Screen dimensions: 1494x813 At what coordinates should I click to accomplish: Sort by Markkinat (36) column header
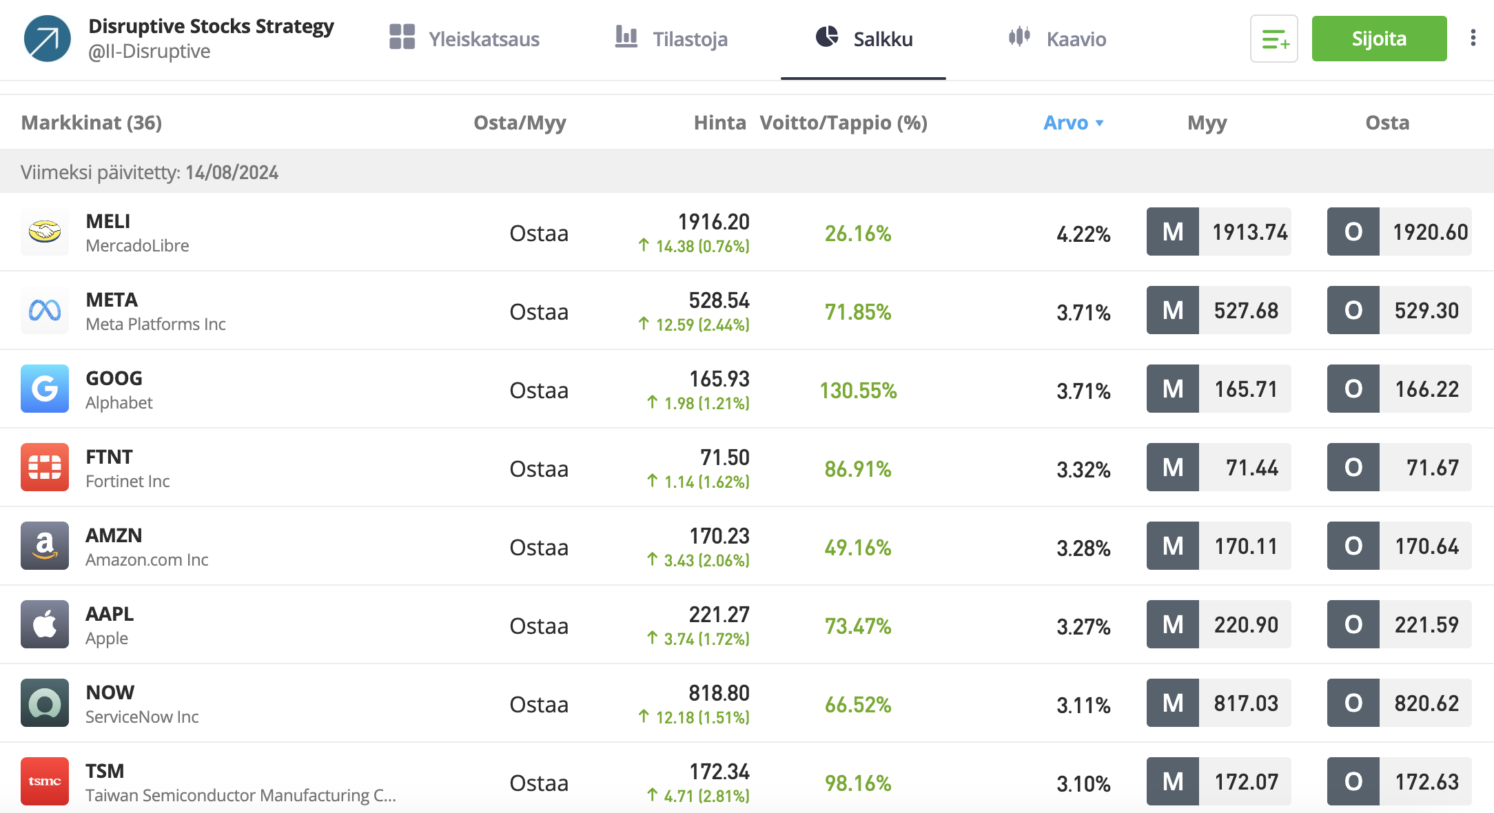[92, 123]
